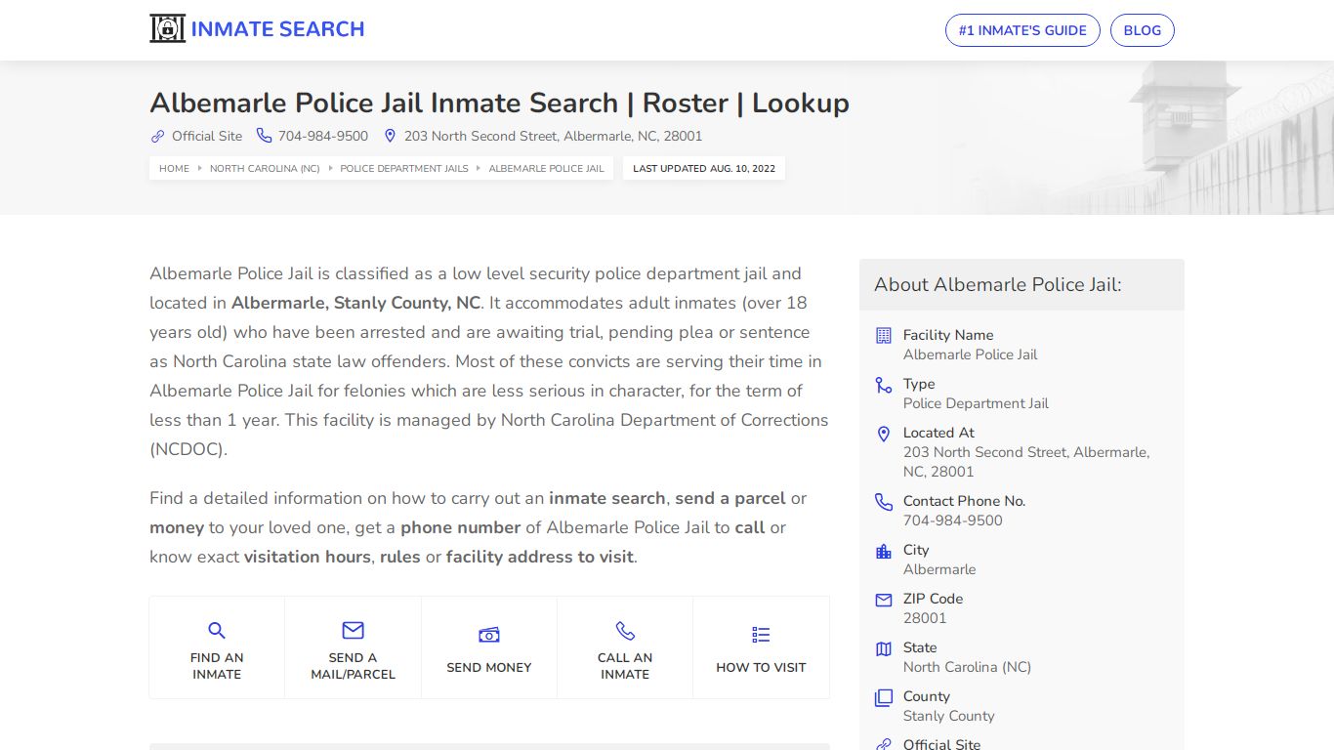
Task: Click the ZIP Code envelope icon
Action: point(884,600)
